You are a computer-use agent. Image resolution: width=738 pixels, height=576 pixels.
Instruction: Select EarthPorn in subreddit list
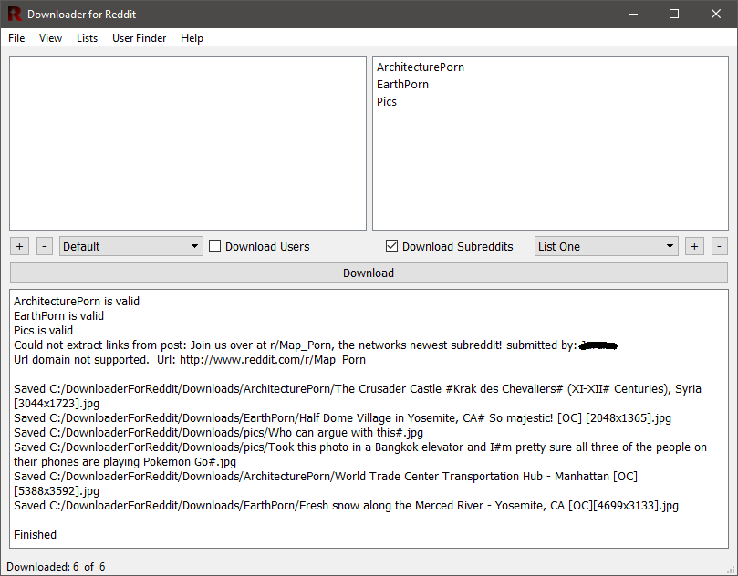[402, 85]
